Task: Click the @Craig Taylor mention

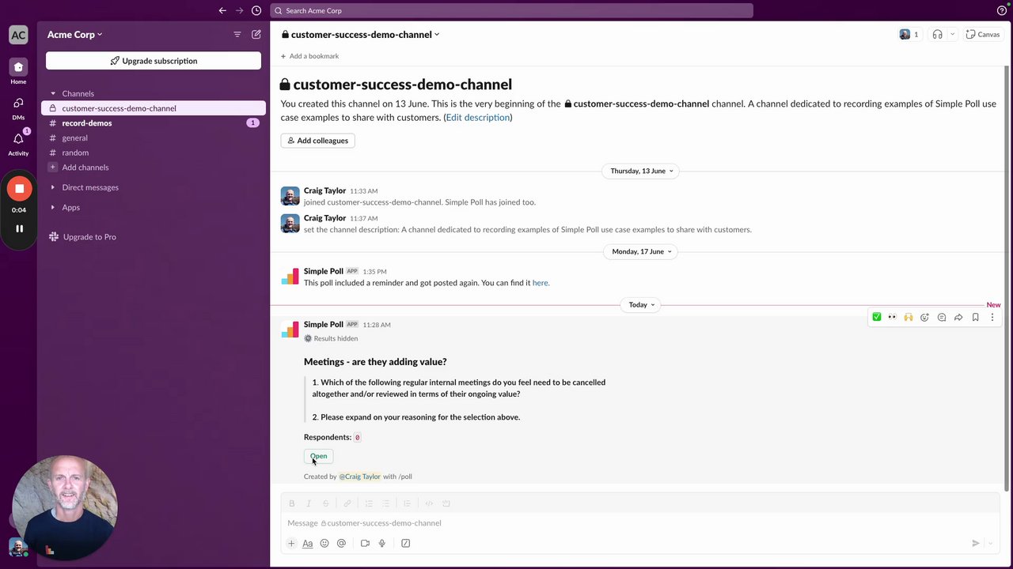Action: point(360,477)
